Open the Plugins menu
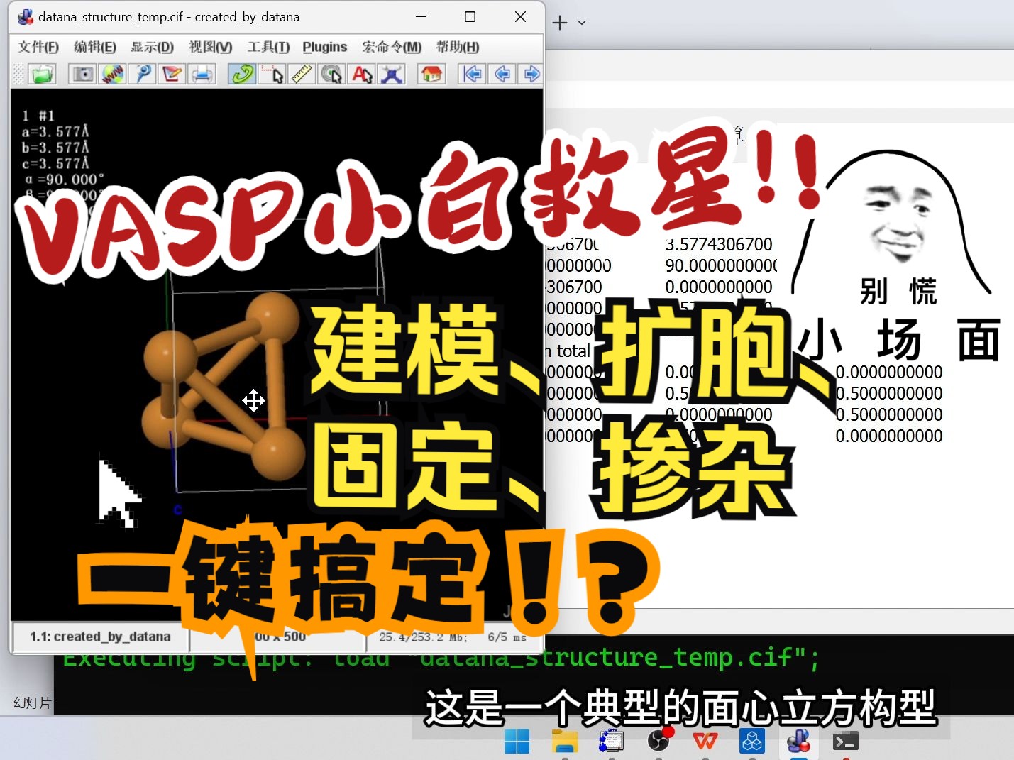 point(324,47)
